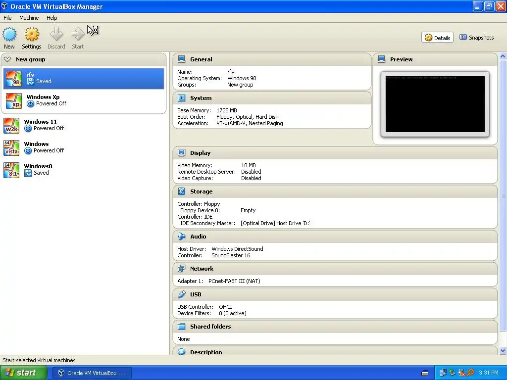
Task: Start the selected VM with the Start arrow
Action: (x=78, y=34)
